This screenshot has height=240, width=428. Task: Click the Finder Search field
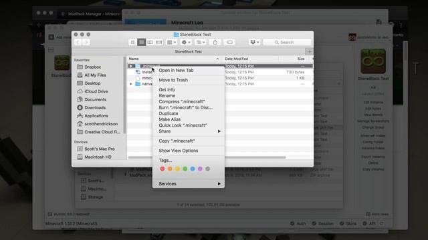(x=287, y=42)
